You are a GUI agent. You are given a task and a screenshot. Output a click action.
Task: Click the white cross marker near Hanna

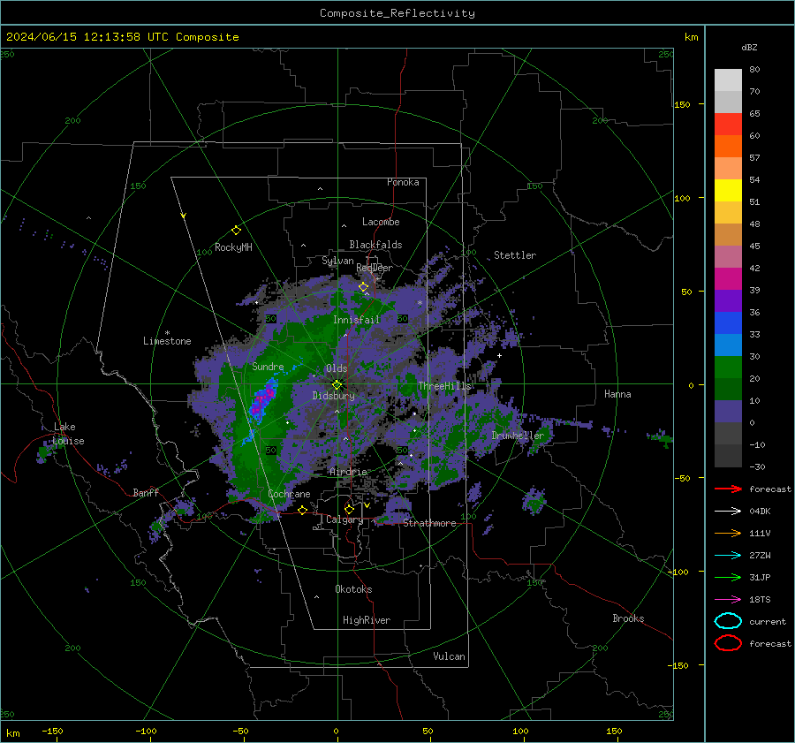[499, 355]
